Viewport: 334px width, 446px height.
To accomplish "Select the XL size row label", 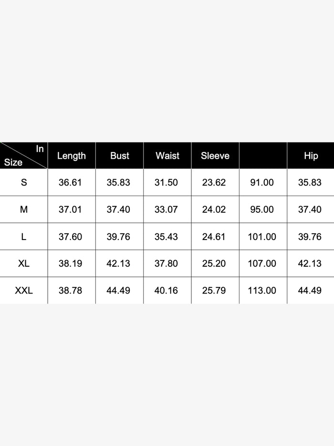I will click(x=24, y=263).
